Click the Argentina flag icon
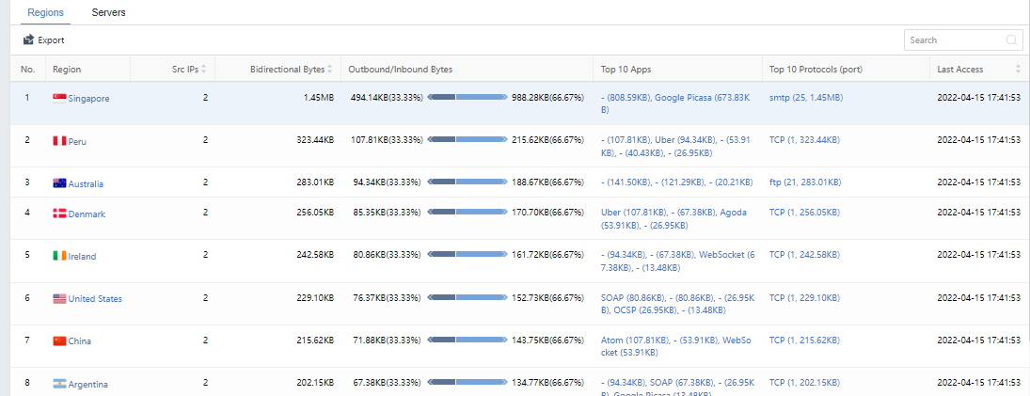 click(x=60, y=384)
